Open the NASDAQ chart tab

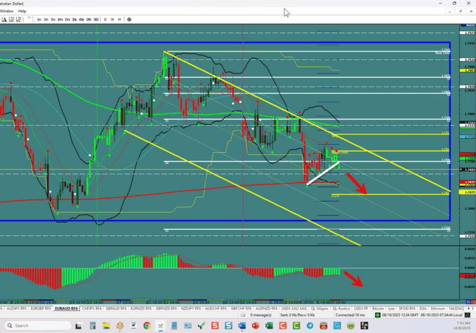[x=456, y=308]
